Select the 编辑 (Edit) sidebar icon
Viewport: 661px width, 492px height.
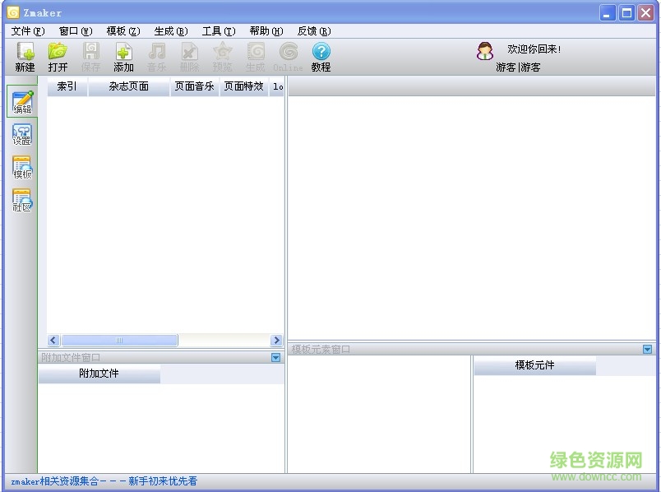click(x=21, y=100)
